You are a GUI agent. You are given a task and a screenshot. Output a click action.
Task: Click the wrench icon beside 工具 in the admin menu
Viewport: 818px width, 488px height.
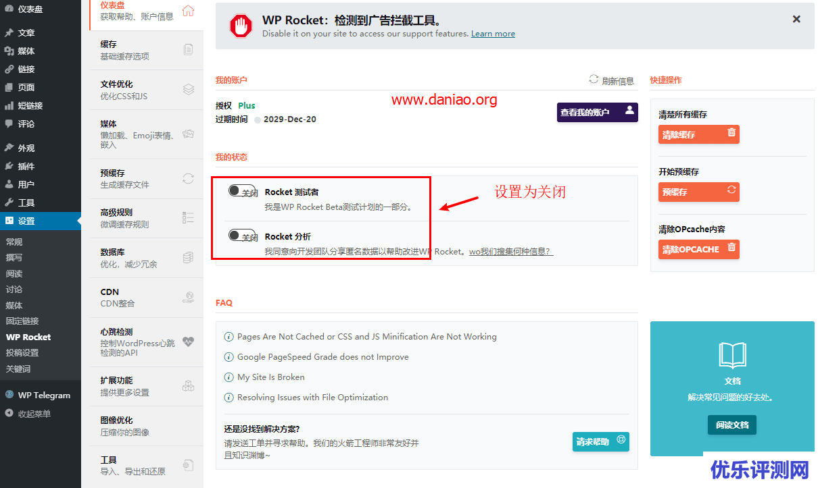click(x=9, y=202)
